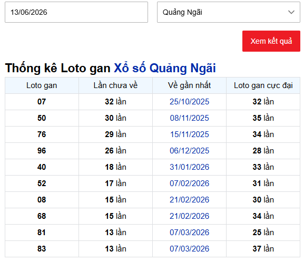Click the Về gần nhất column header

190,85
